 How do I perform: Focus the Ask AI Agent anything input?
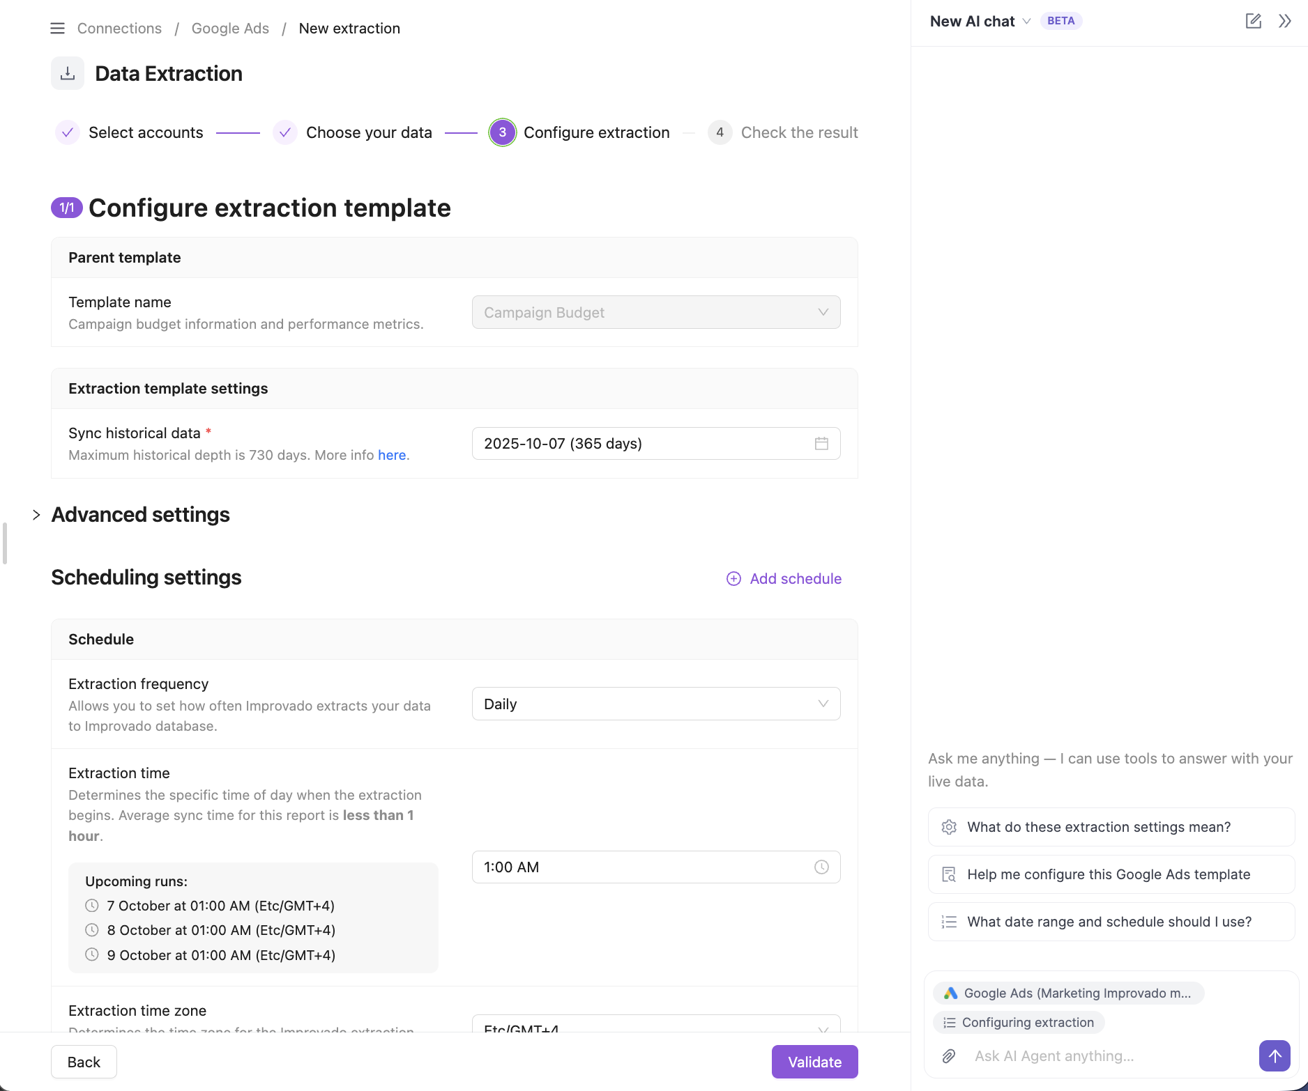(1110, 1056)
